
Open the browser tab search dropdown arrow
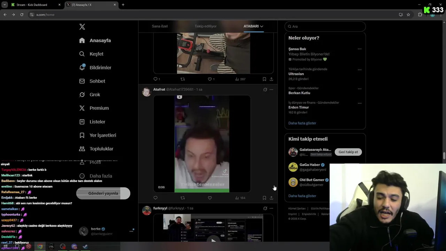(x=5, y=5)
